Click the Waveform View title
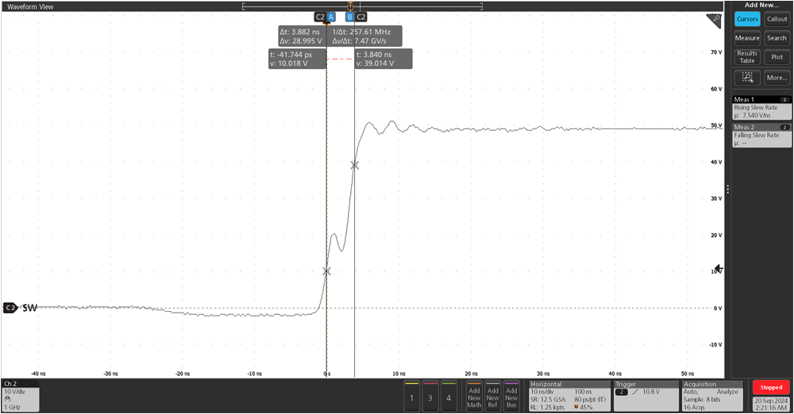This screenshot has width=794, height=414. coord(30,6)
